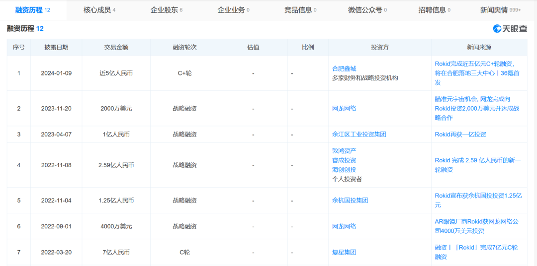Open news AR眼镜厂商Rokid获4000万美元投资
This screenshot has height=266, width=537.
476,226
